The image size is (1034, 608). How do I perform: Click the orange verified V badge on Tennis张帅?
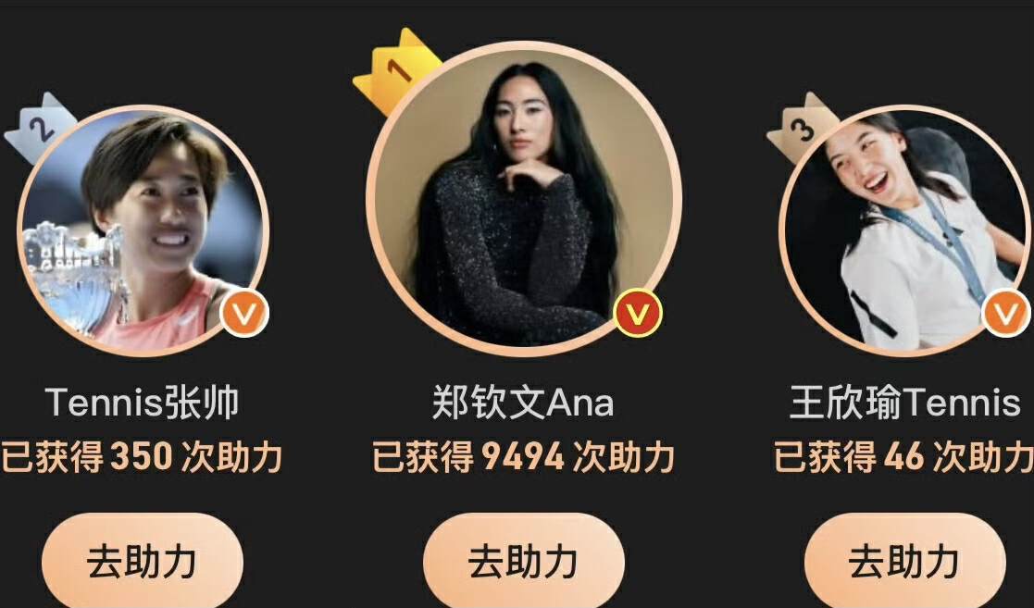coord(244,313)
